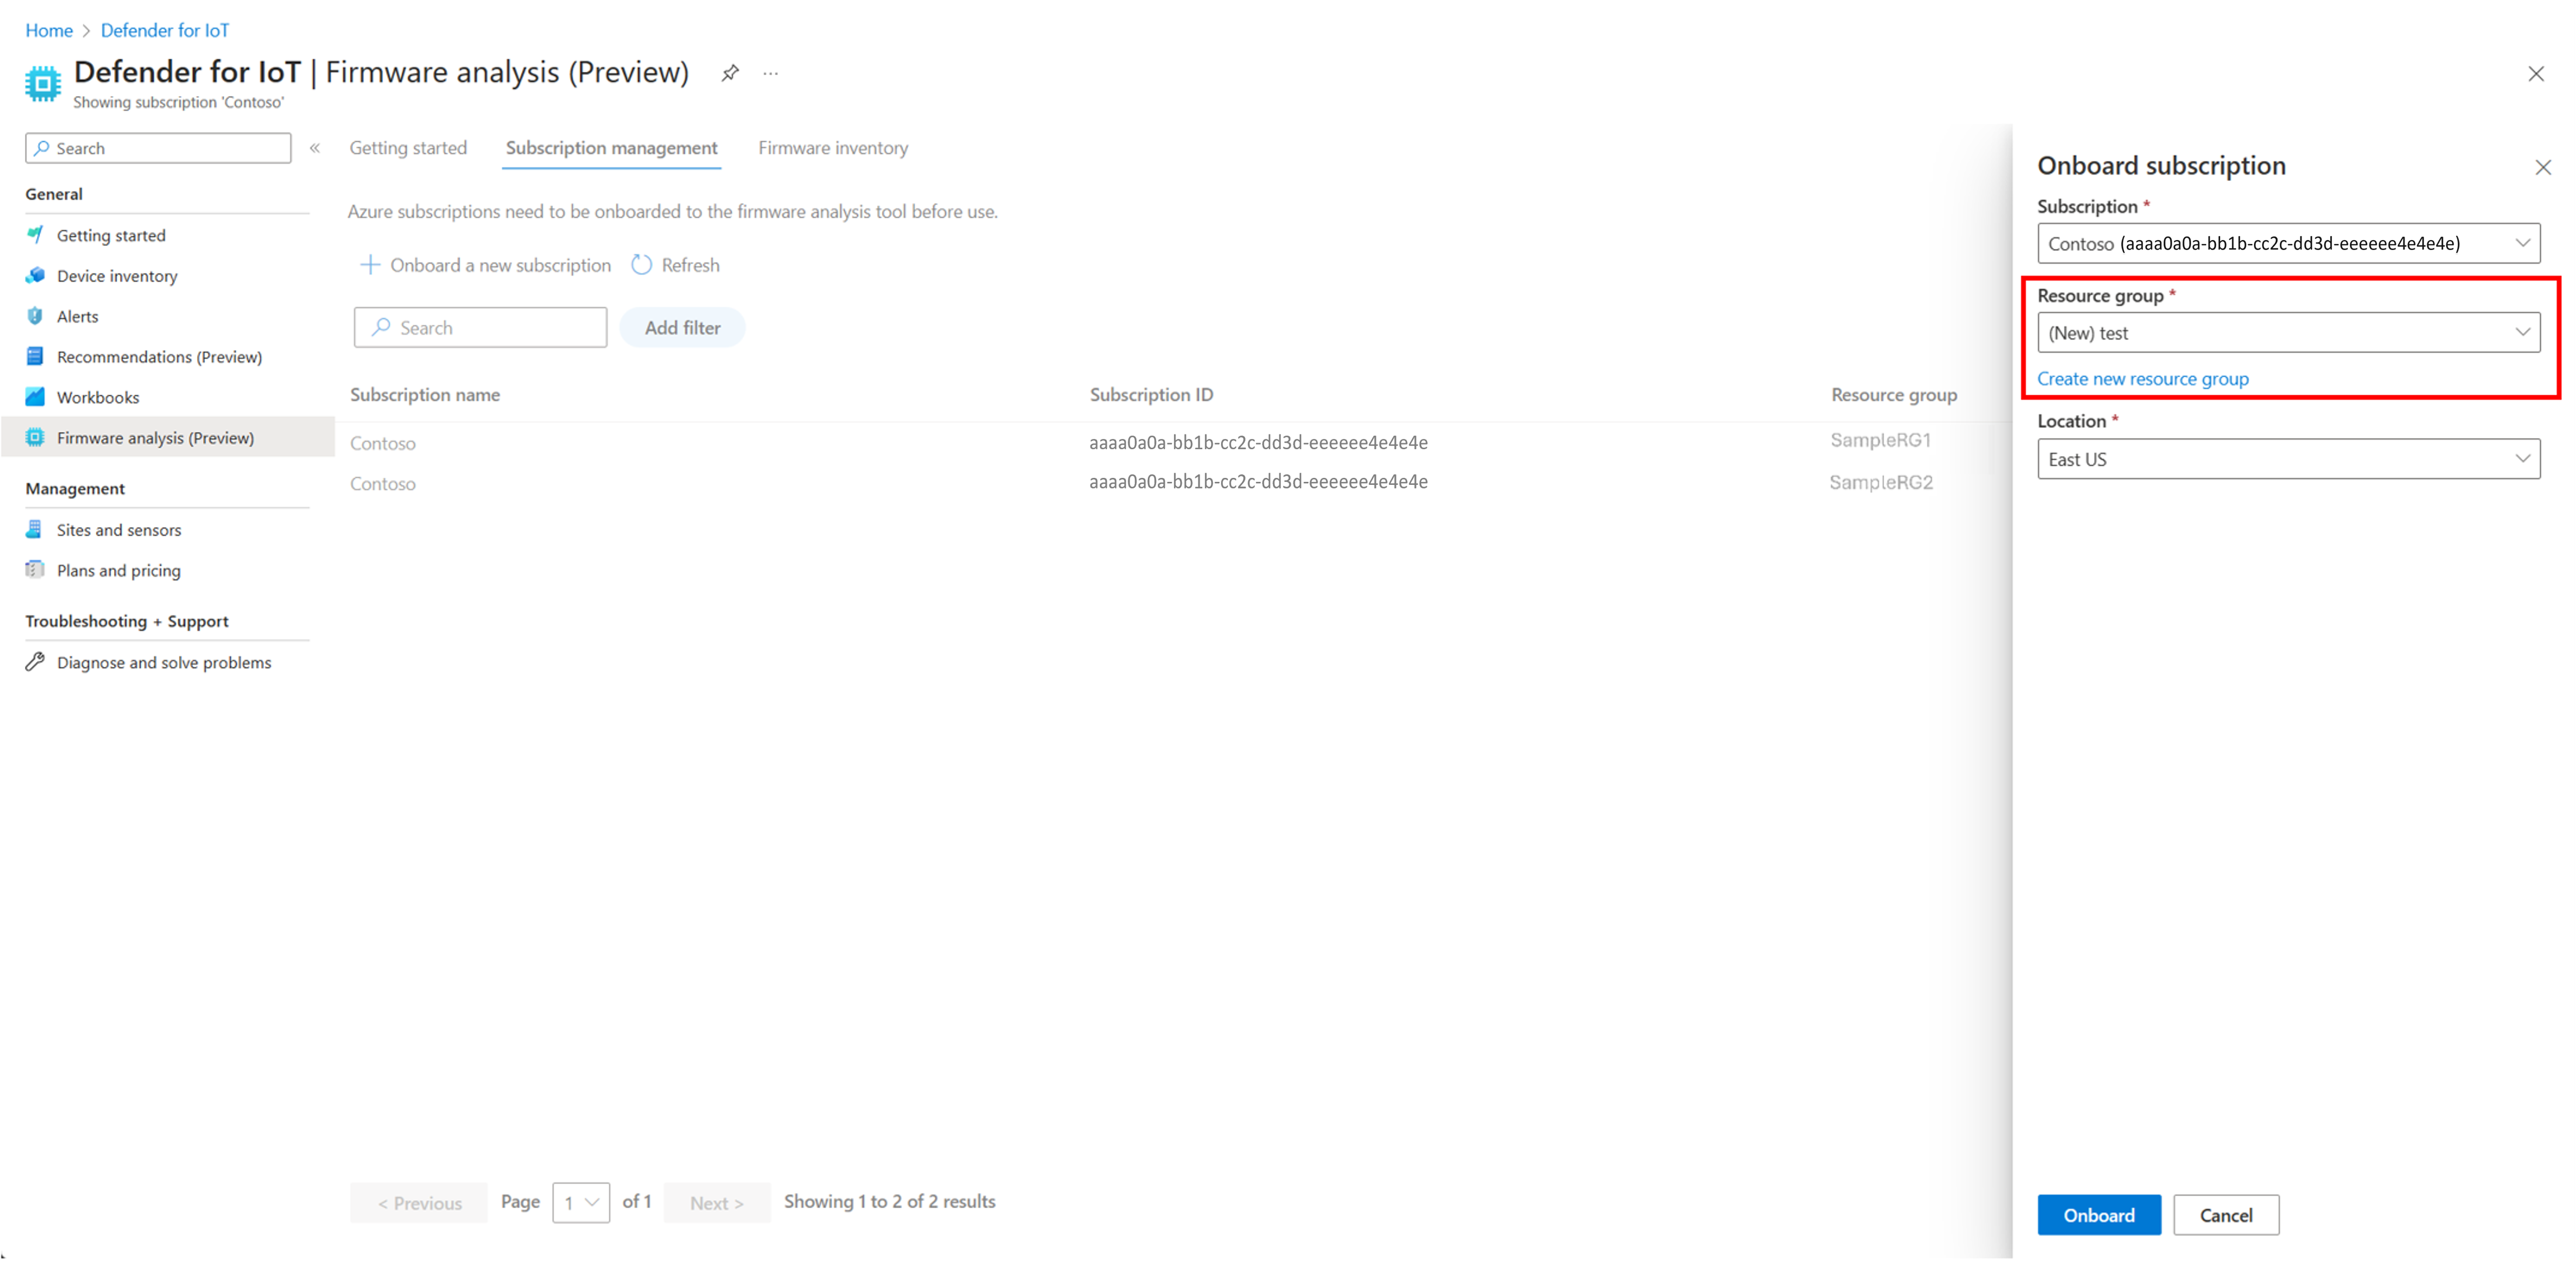Expand the Location dropdown showing East US
This screenshot has height=1262, width=2576.
[x=2288, y=459]
